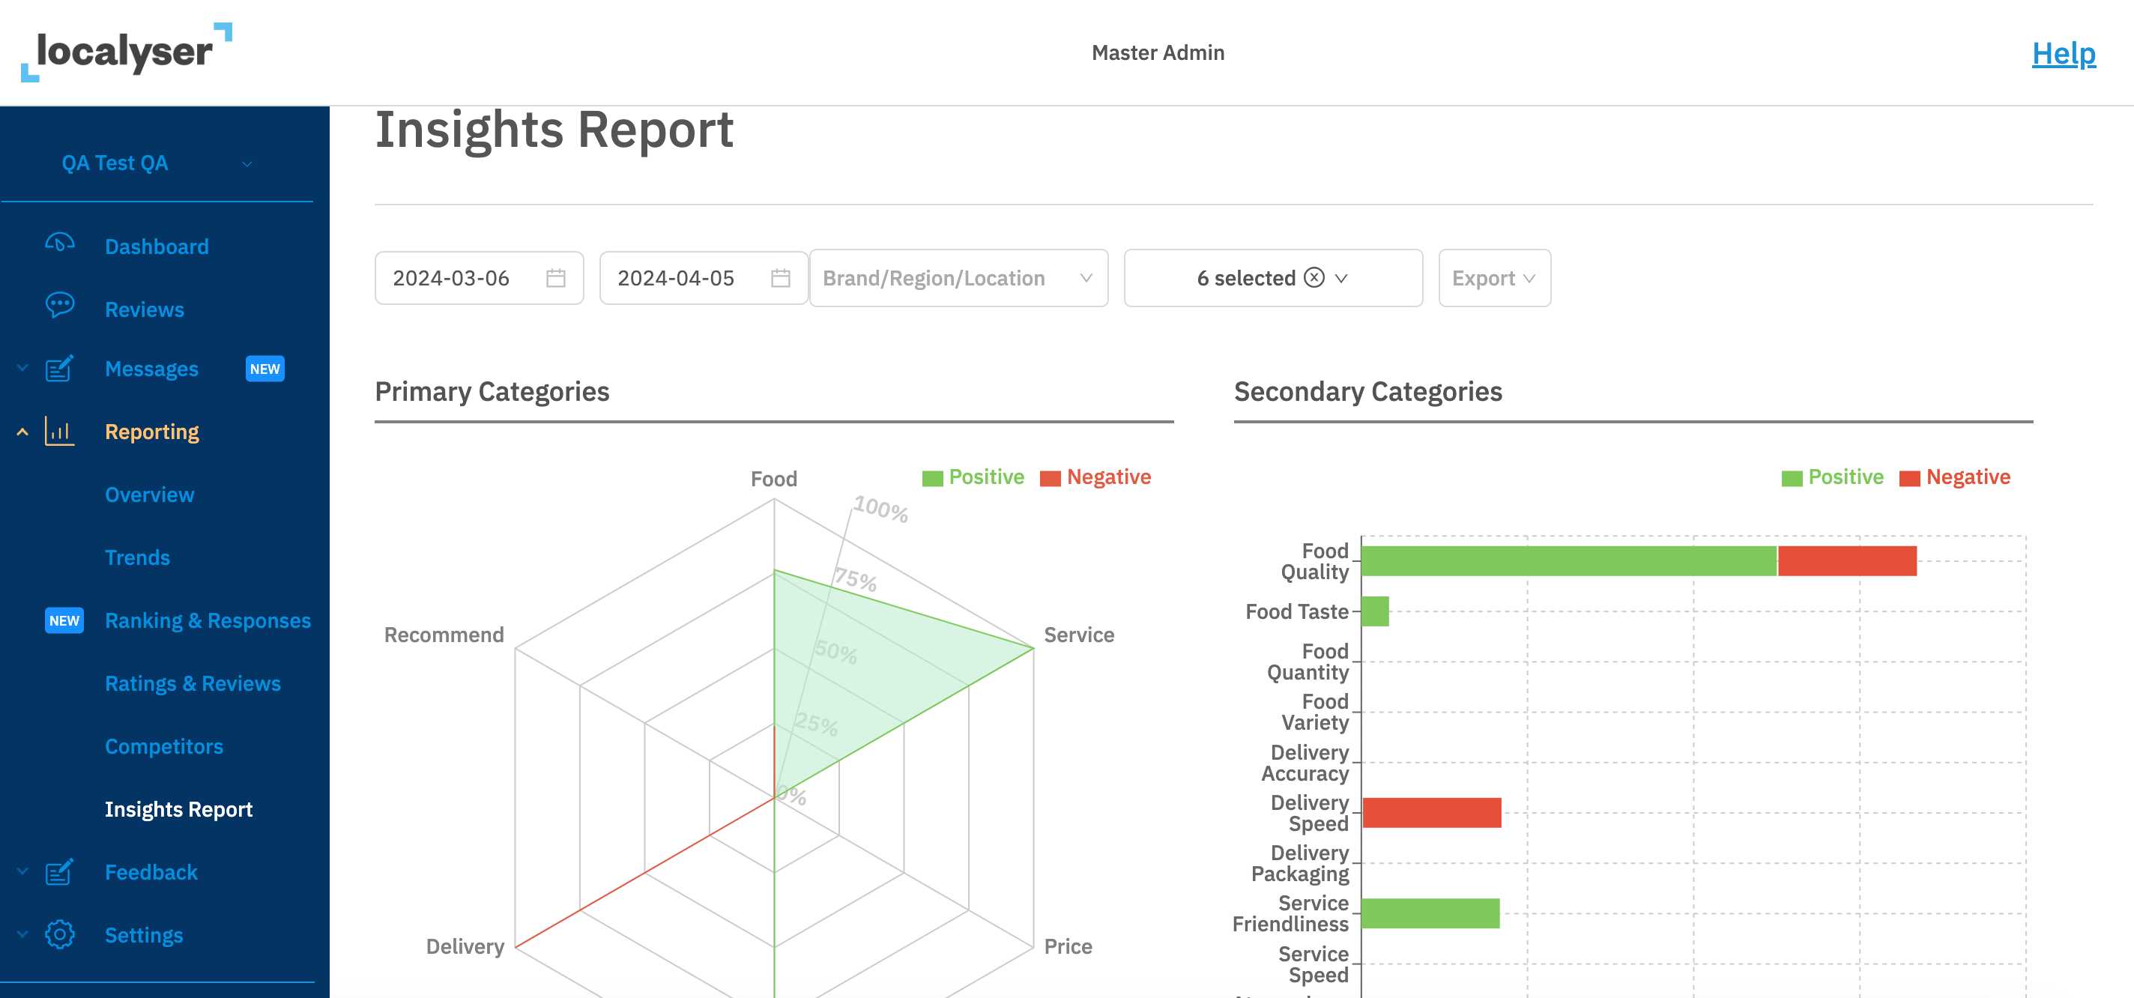Open the Insights Report page
Viewport: 2134px width, 998px height.
click(x=178, y=808)
